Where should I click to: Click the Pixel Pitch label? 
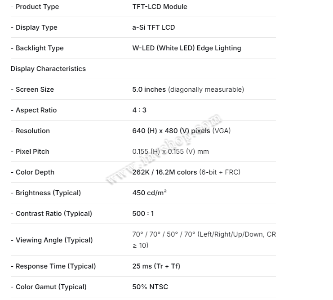click(32, 152)
